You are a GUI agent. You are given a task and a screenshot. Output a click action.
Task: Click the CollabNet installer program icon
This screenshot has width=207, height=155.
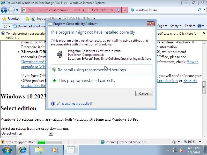(x=60, y=54)
